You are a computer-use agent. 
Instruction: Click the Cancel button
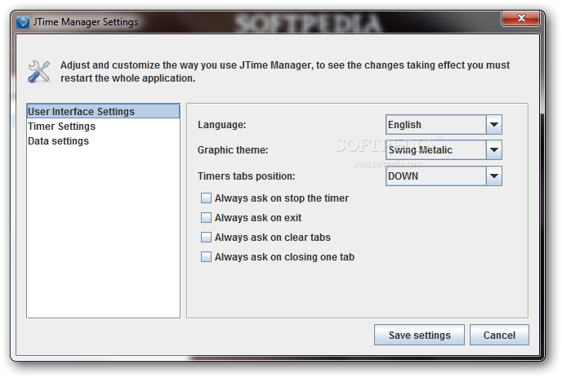click(499, 335)
